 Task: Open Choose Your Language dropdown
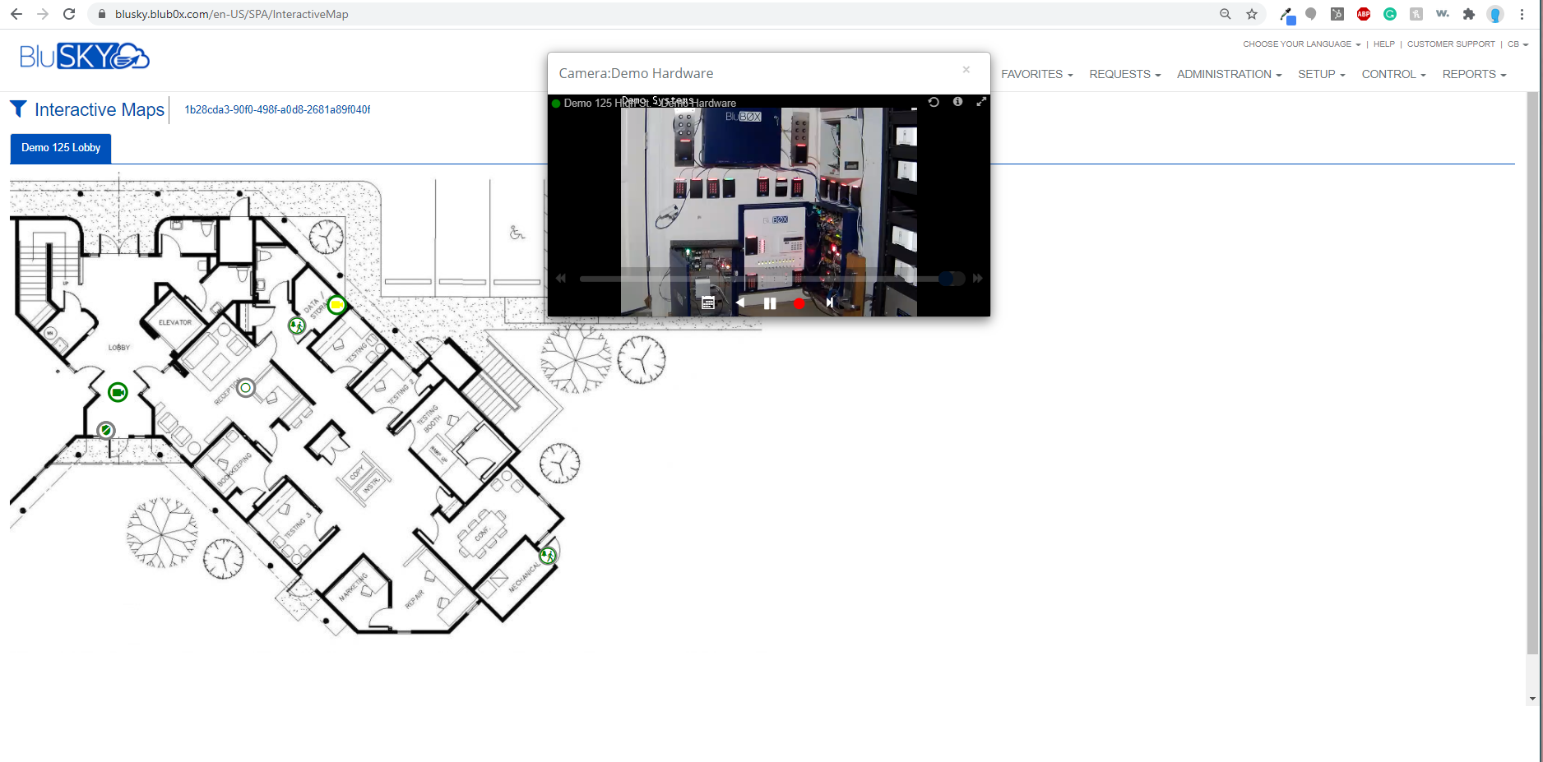(x=1301, y=44)
